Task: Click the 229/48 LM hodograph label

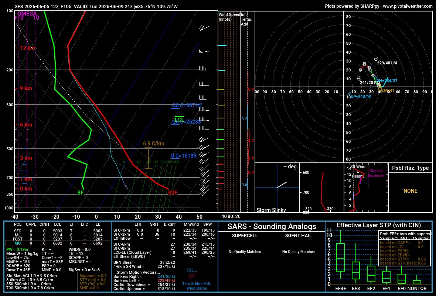Action: point(387,63)
